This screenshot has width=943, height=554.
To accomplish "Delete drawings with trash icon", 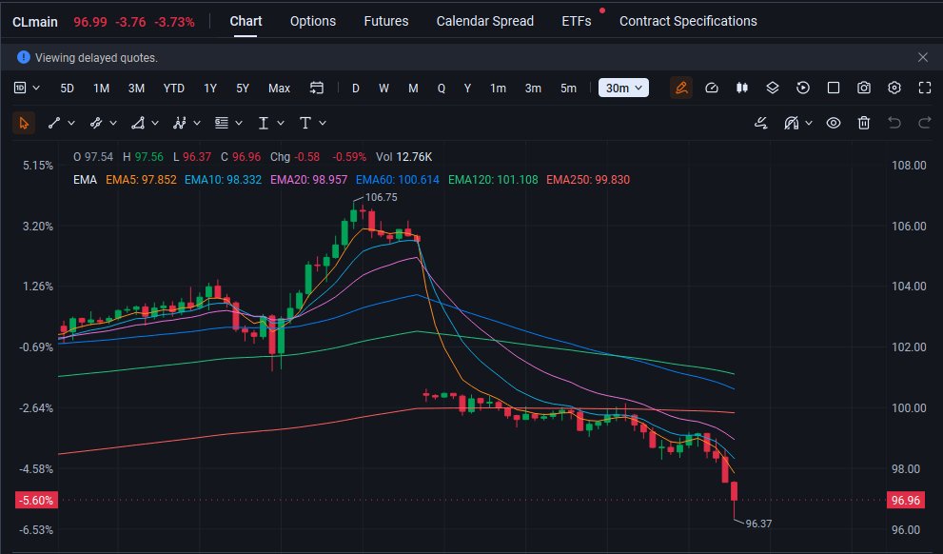I will tap(864, 123).
